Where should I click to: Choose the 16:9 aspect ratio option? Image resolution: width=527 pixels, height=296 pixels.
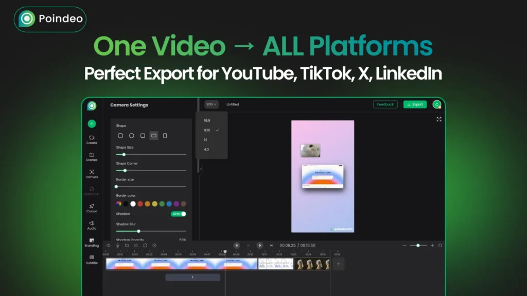pyautogui.click(x=207, y=121)
